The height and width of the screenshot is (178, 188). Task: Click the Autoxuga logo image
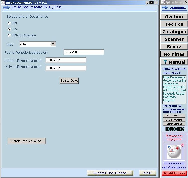pos(174,151)
